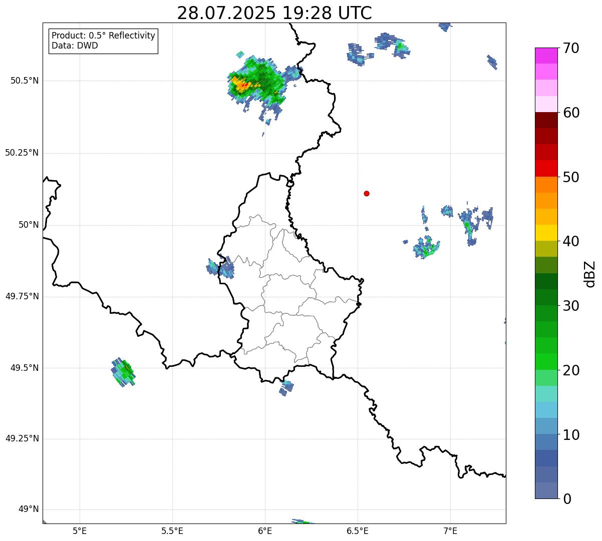Screen dimensions: 602x541
Task: Click the 'dBZ' colorbar axis label
Action: click(589, 273)
